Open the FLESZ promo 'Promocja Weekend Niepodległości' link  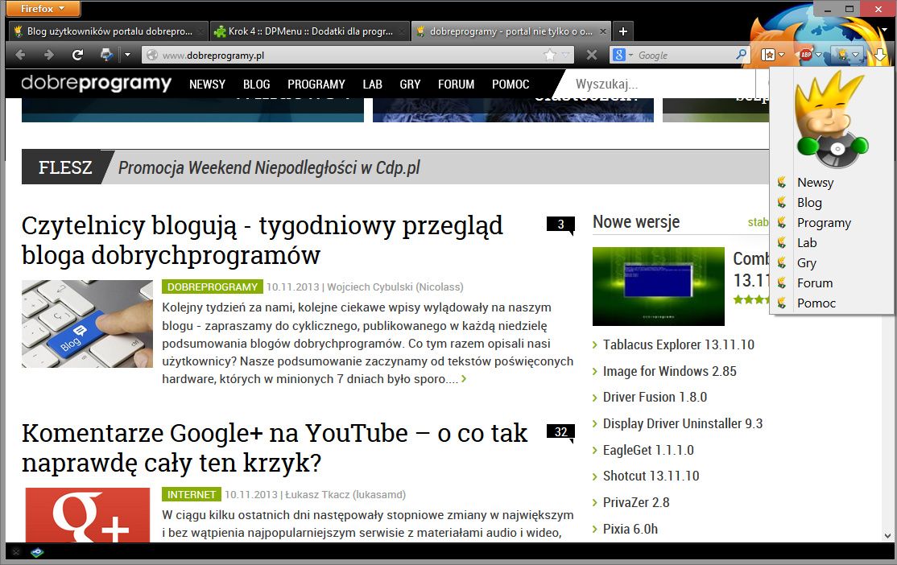(269, 167)
